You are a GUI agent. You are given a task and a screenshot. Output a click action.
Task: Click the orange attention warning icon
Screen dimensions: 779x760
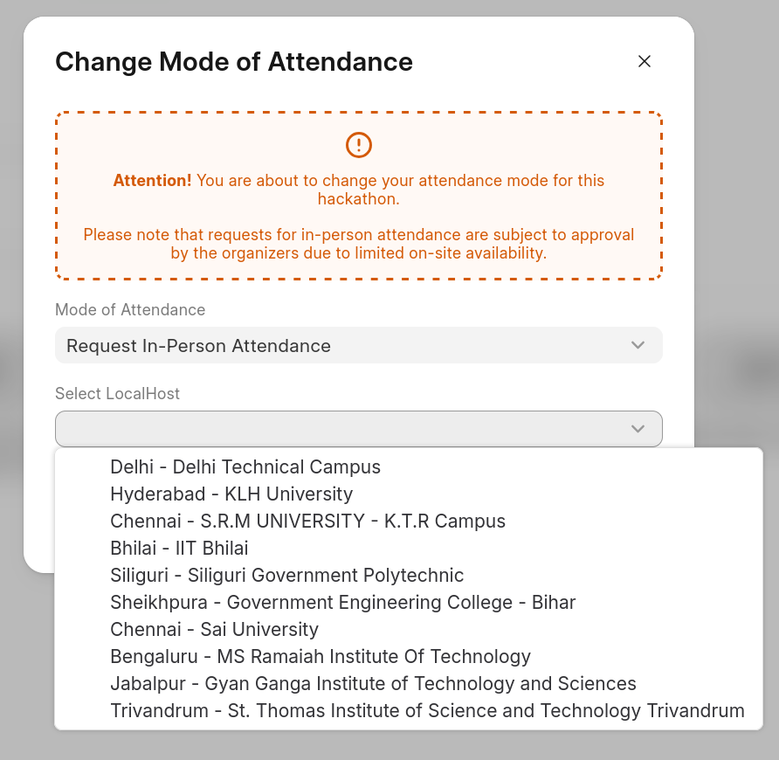[x=359, y=145]
